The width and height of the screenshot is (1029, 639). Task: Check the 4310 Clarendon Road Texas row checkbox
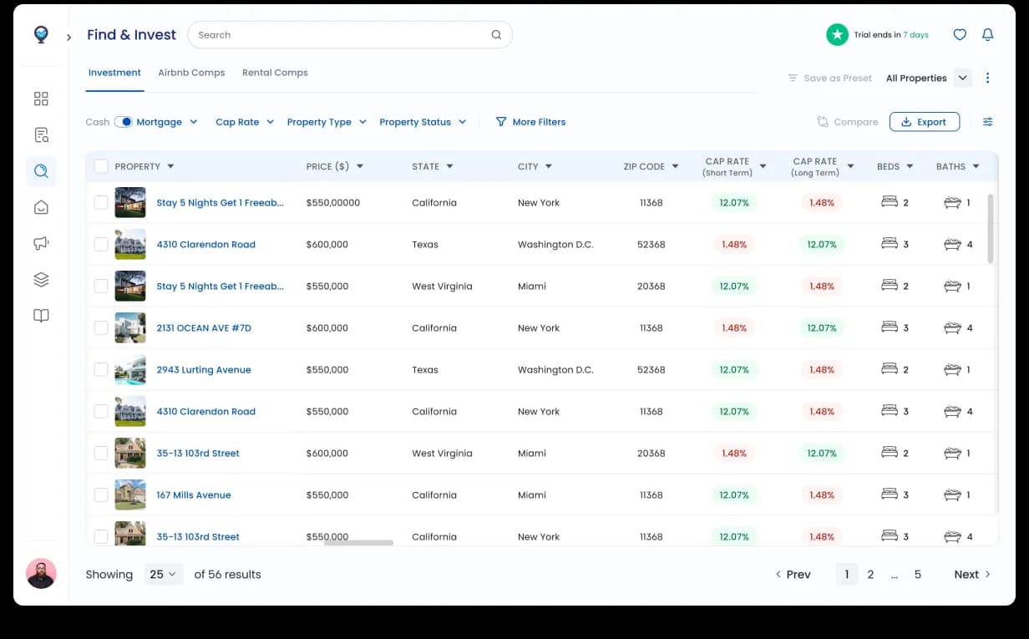(x=101, y=244)
